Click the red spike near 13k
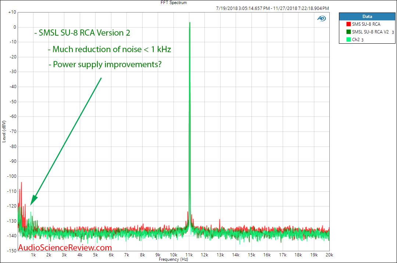Screen dimensions: 397x263 coord(219,224)
